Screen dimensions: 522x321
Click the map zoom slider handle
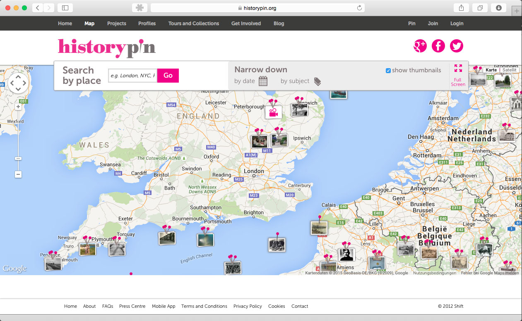click(x=18, y=159)
